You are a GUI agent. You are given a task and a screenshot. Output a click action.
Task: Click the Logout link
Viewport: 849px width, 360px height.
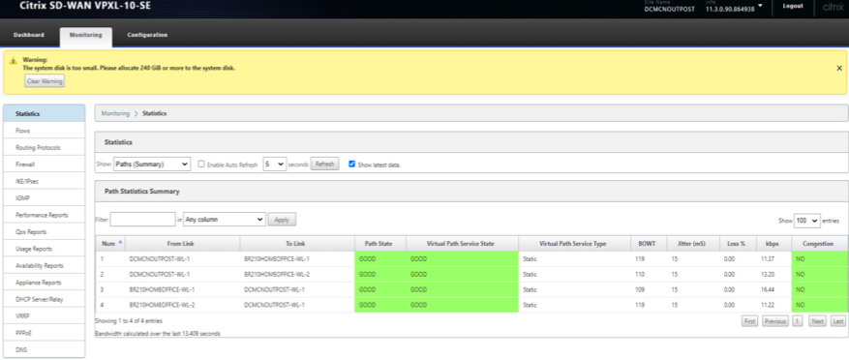[793, 7]
